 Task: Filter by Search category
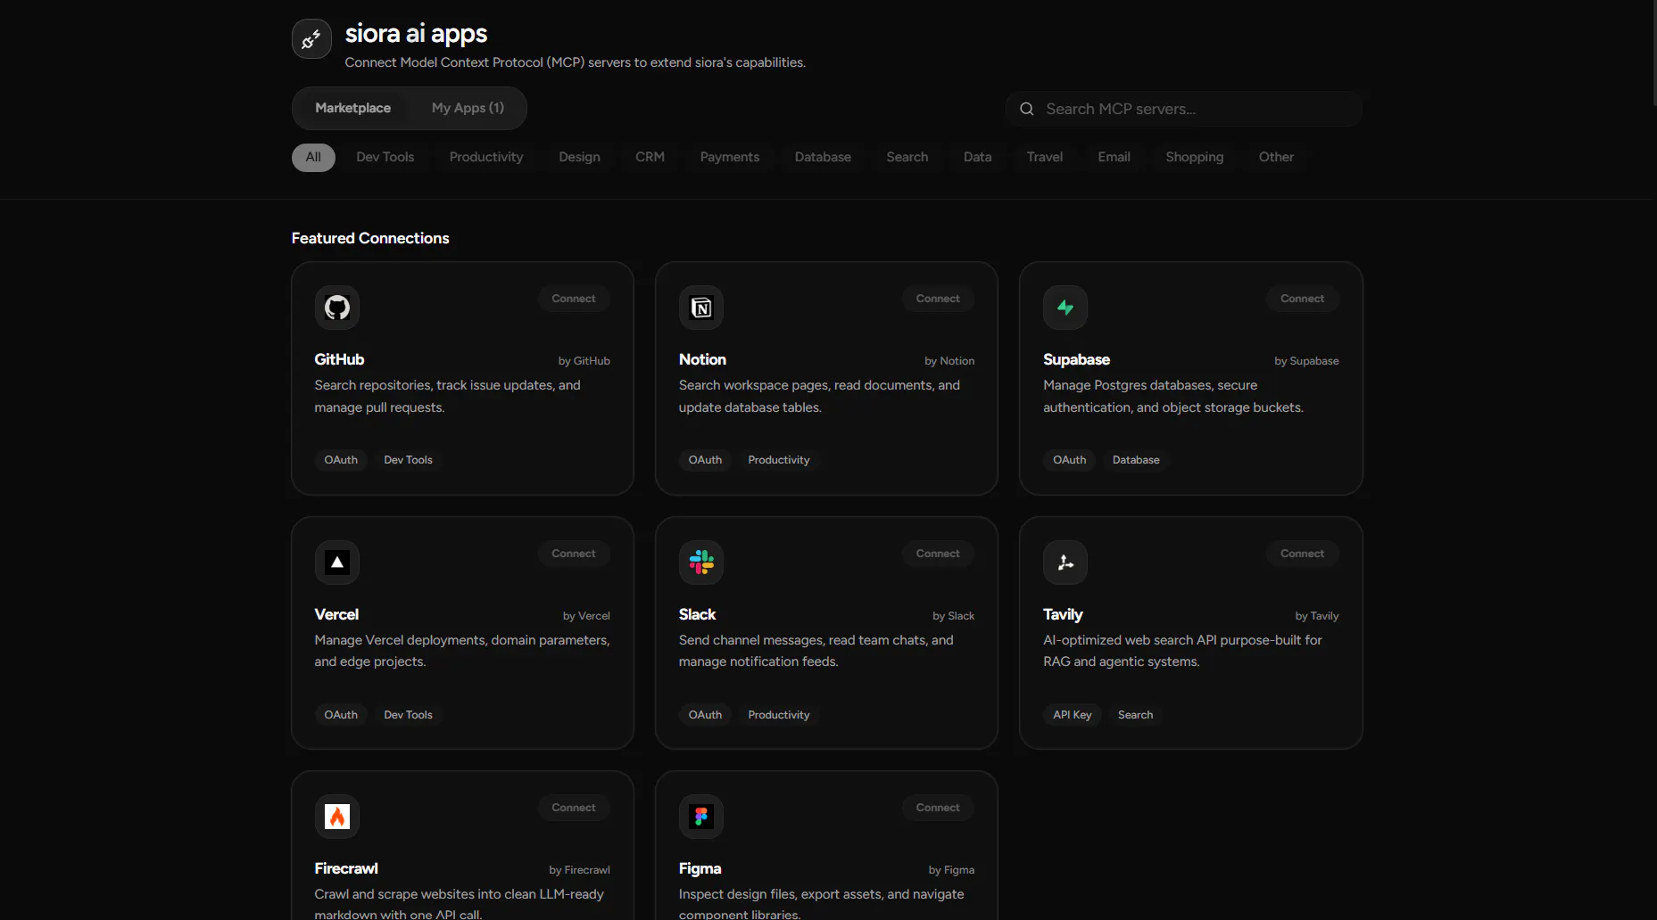[907, 157]
